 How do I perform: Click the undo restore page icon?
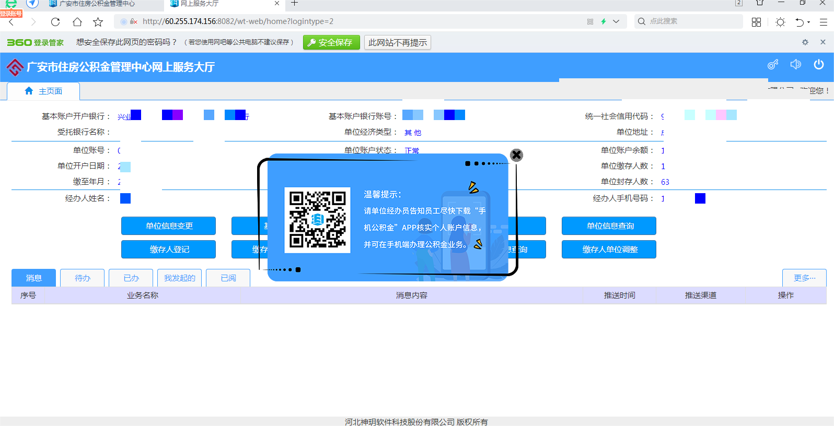click(x=800, y=22)
